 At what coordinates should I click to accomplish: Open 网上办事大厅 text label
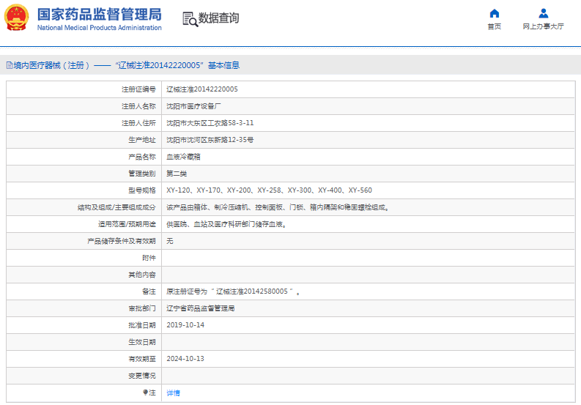(543, 26)
